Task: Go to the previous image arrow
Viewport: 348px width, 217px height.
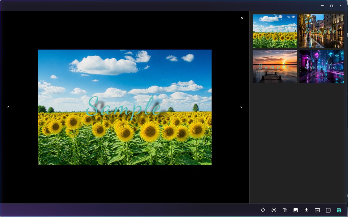Action: point(8,107)
